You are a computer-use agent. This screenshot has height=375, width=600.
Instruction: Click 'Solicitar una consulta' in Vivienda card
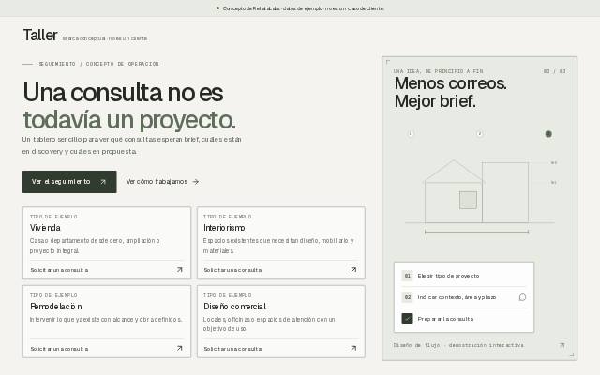(x=59, y=270)
